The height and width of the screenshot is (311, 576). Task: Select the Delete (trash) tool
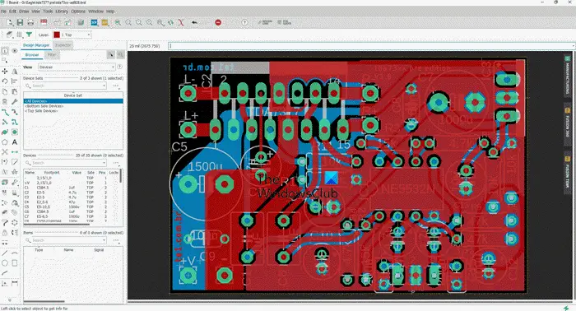click(x=5, y=102)
